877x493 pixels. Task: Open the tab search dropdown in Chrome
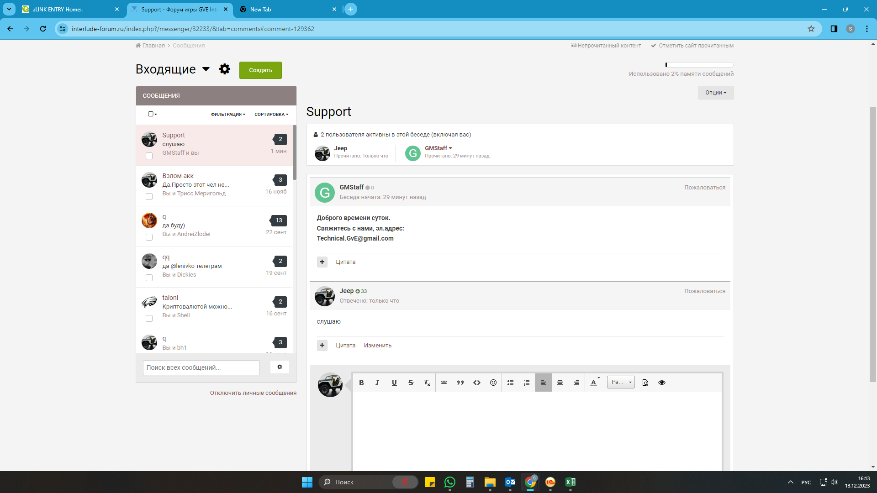click(9, 9)
